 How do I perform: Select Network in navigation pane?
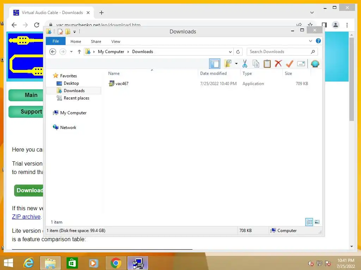[68, 127]
